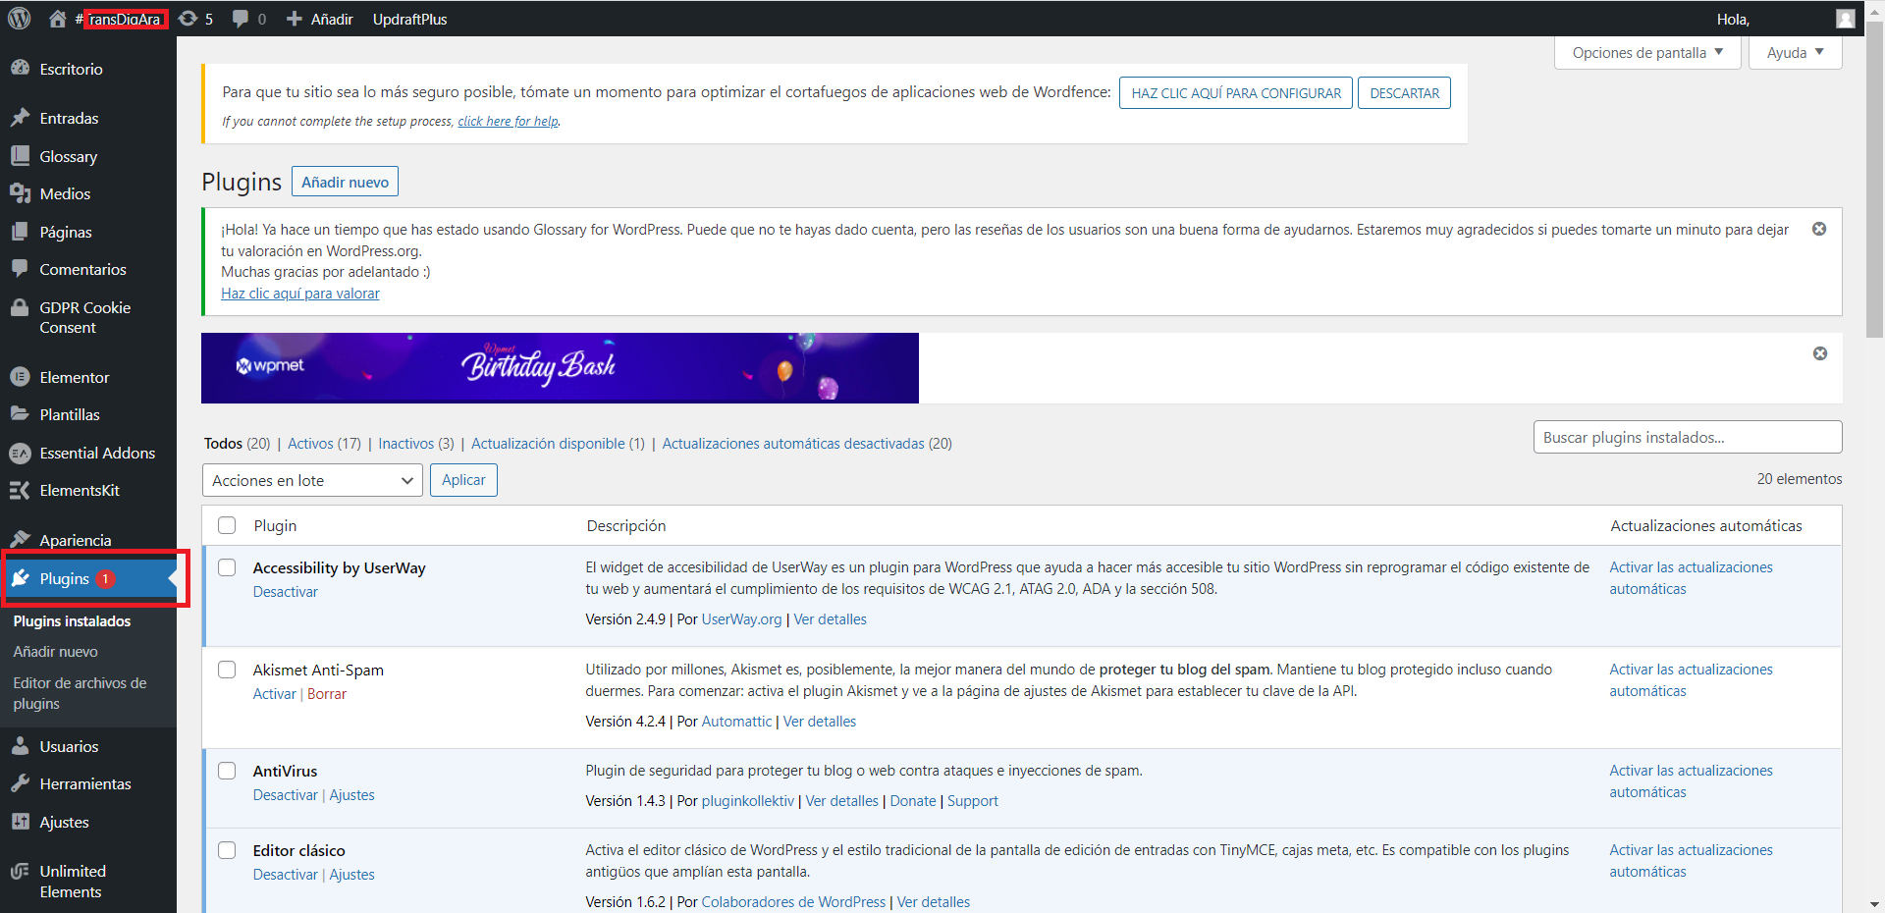
Task: Click the plus icon next to Añadir
Action: (294, 19)
